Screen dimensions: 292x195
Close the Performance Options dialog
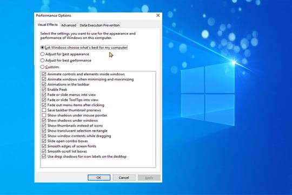click(158, 15)
